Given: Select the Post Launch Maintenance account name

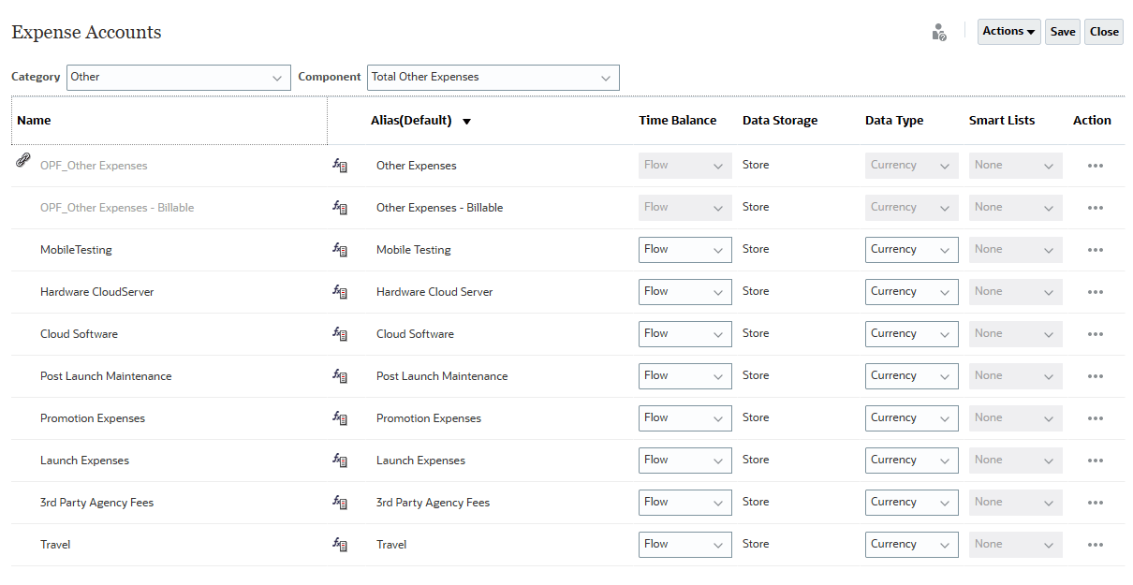Looking at the screenshot, I should coord(106,376).
